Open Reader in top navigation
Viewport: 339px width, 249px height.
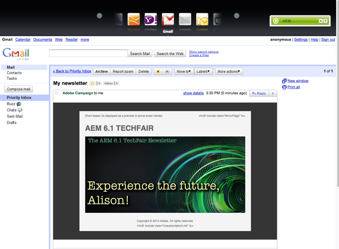pyautogui.click(x=71, y=40)
